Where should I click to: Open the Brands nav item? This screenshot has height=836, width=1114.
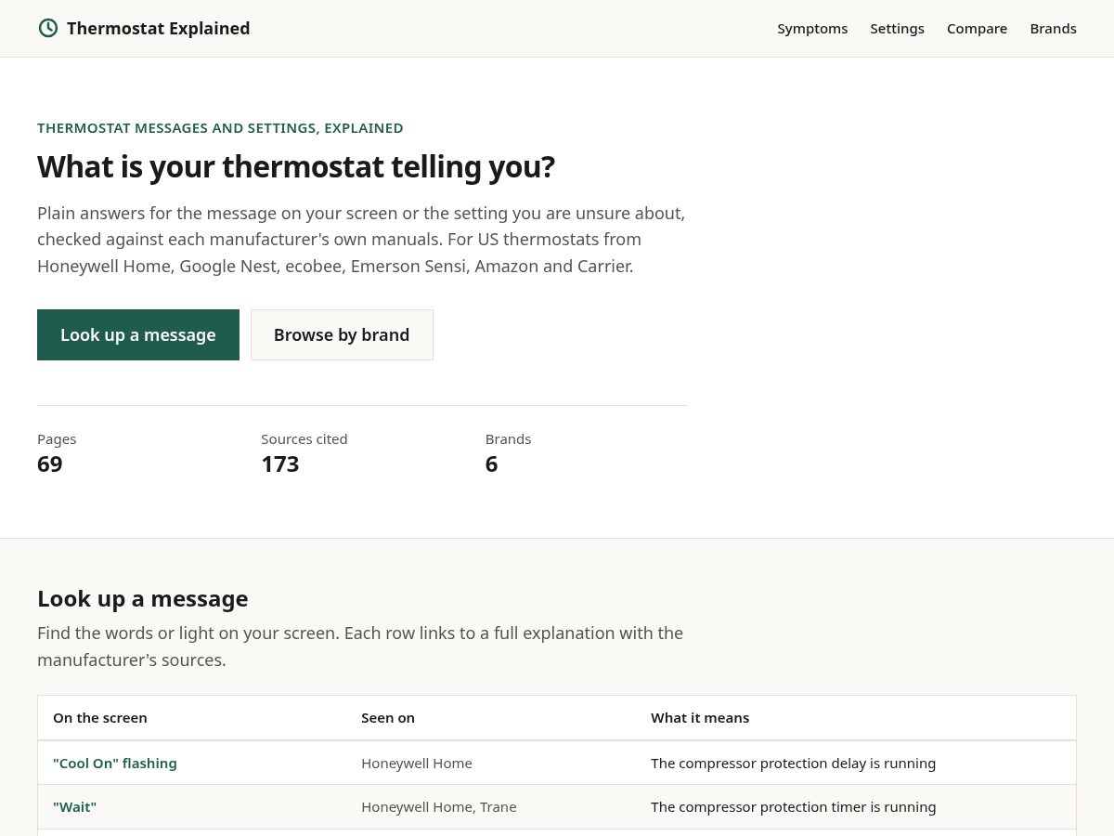point(1053,29)
